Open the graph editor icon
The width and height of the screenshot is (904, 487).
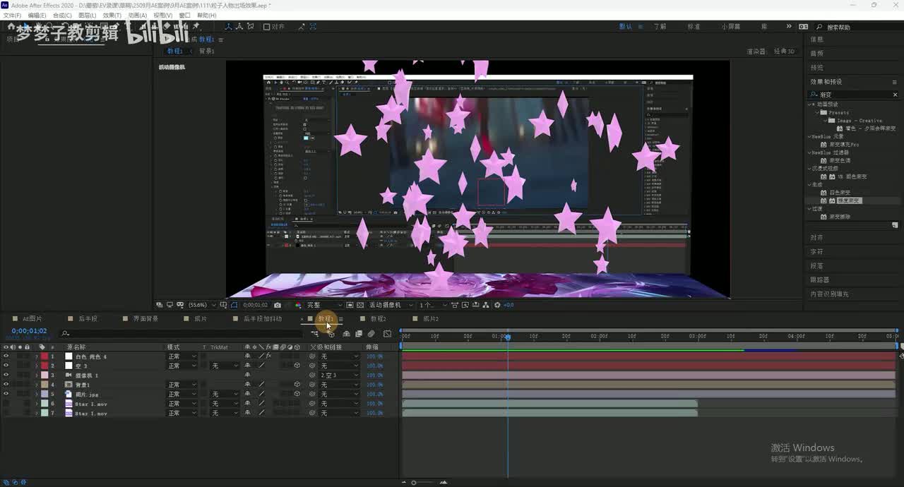[x=387, y=334]
